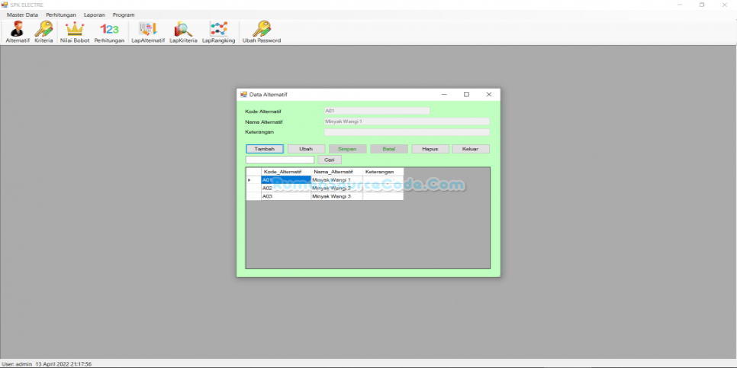
Task: Open the LapRangking report icon
Action: click(x=218, y=32)
